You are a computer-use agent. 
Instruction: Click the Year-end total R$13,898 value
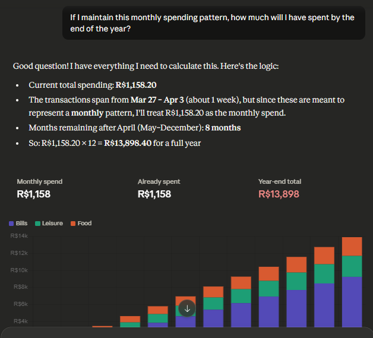pyautogui.click(x=279, y=194)
